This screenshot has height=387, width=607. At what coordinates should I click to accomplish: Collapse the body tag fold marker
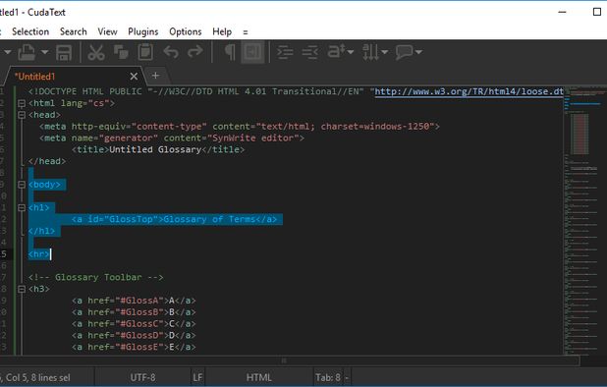pyautogui.click(x=22, y=185)
